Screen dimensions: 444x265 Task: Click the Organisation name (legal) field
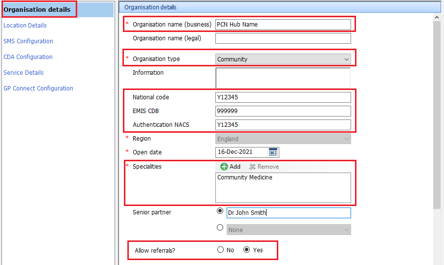pos(283,38)
